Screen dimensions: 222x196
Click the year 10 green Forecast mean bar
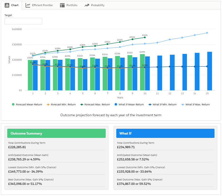pyautogui.click(x=142, y=72)
